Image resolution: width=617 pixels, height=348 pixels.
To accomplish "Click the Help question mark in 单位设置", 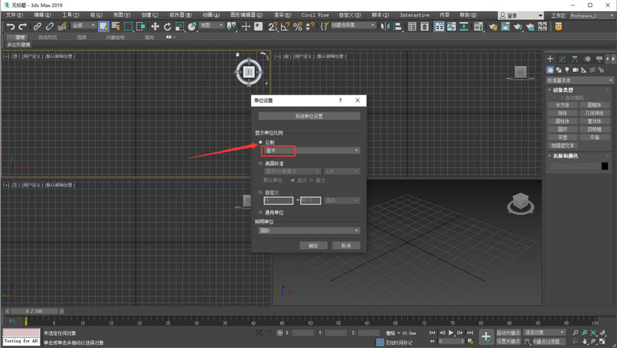I will [x=340, y=100].
